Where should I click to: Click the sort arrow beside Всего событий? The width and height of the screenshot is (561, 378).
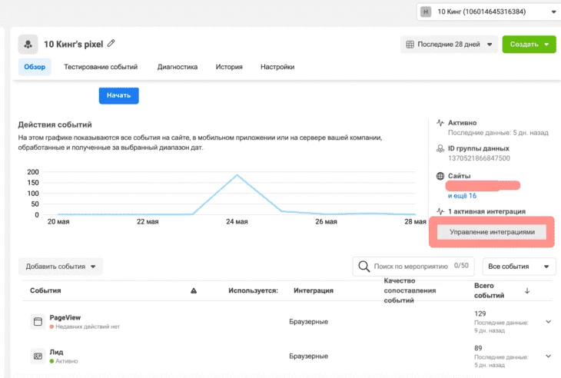pos(527,290)
